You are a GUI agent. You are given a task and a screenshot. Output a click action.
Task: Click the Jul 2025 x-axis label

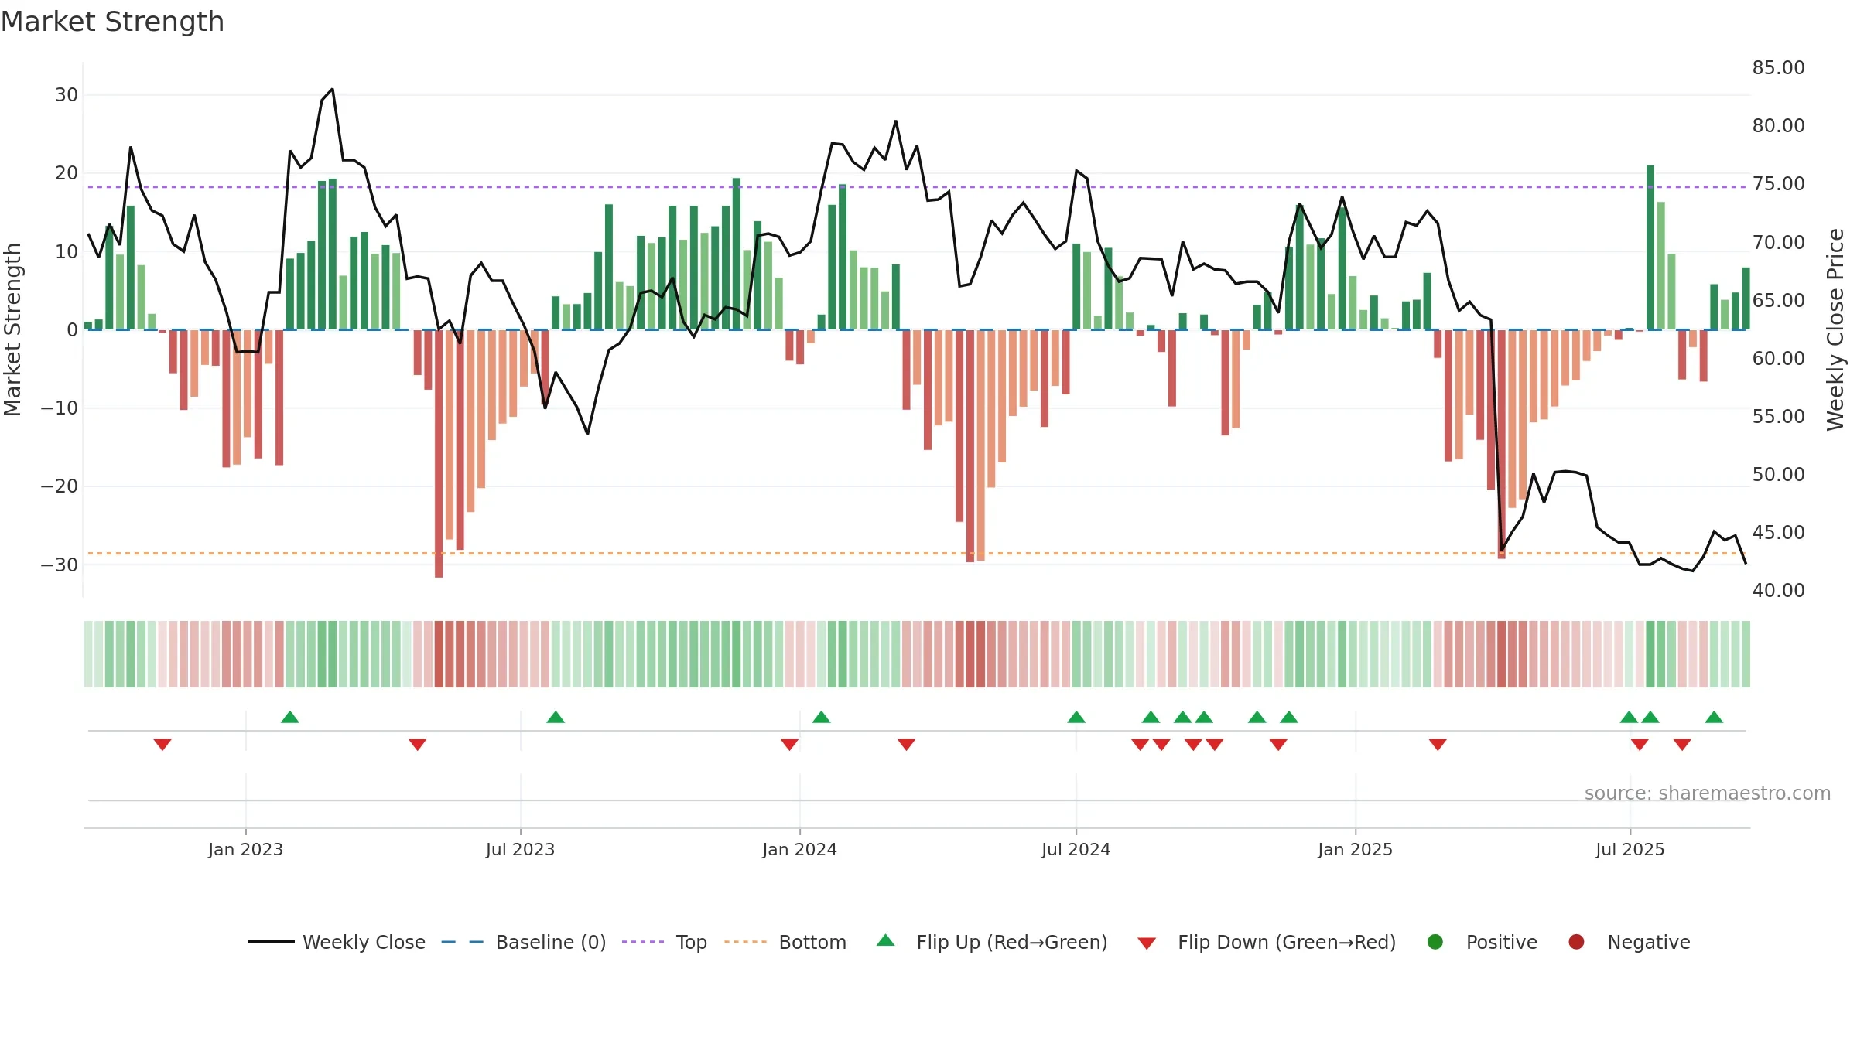[x=1630, y=849]
